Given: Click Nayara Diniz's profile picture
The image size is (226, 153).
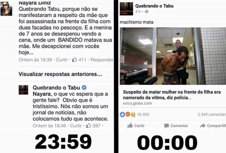Looking at the screenshot, I should (x=6, y=9).
